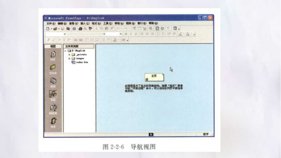The width and height of the screenshot is (281, 158).
Task: Open the font color dropdown arrow
Action: coord(191,34)
